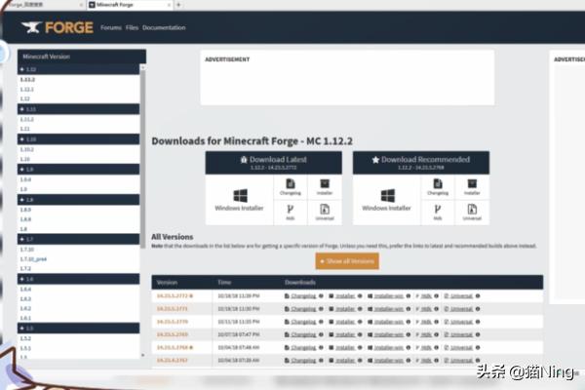585x390 pixels.
Task: Collapse the 1.7 version group
Action: pos(78,239)
